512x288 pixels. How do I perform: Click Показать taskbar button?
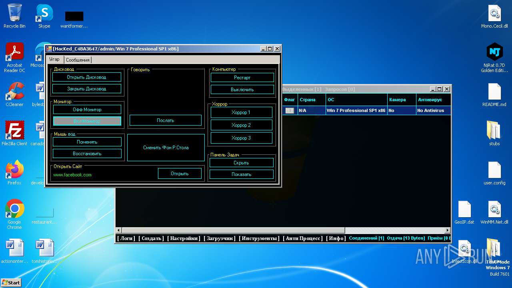click(242, 174)
